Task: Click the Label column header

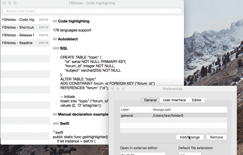Action: 136,110
